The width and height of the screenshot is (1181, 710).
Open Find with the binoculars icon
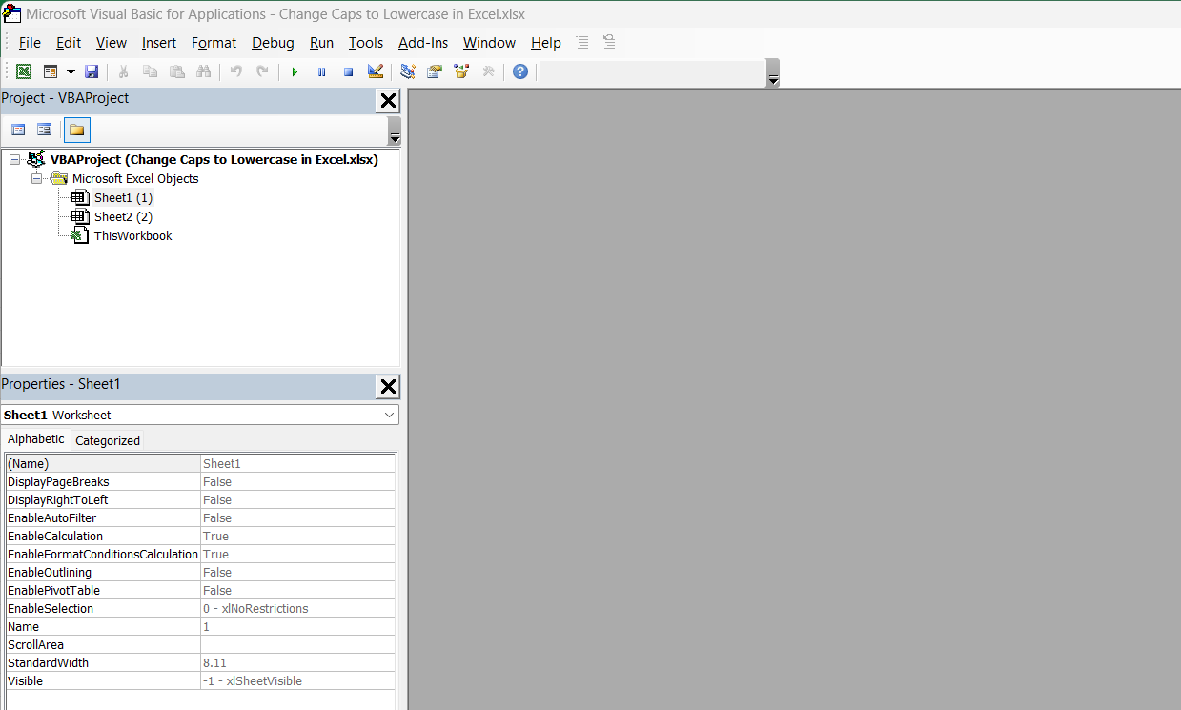coord(203,71)
